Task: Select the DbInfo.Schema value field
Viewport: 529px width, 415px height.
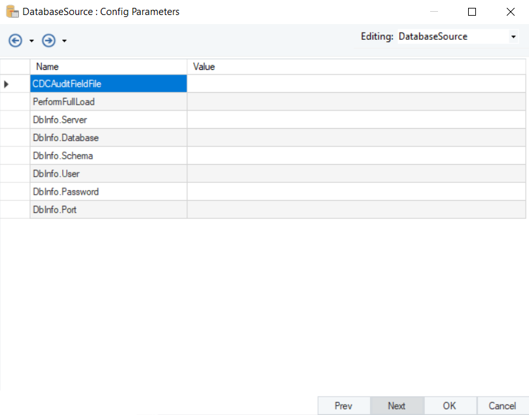Action: tap(356, 156)
